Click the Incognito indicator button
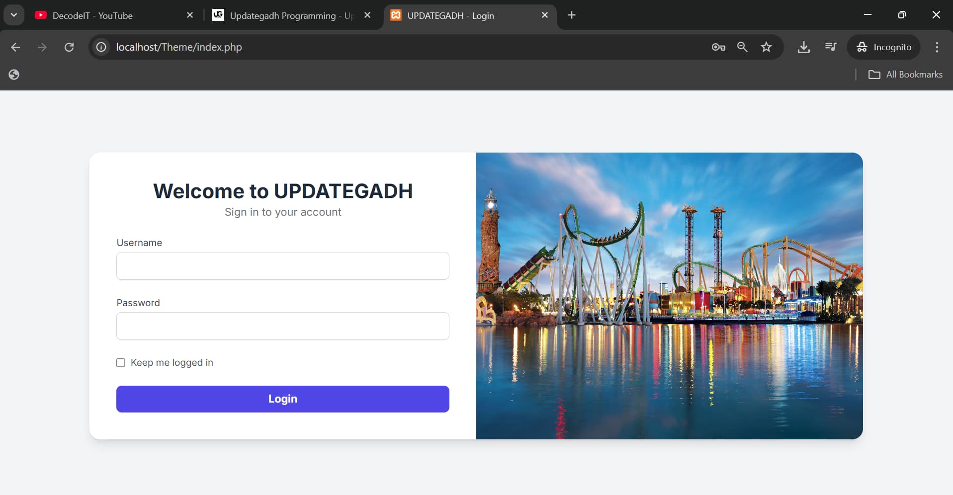The width and height of the screenshot is (953, 495). (884, 47)
